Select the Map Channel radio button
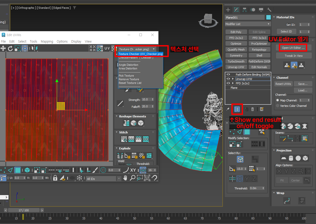The image size is (316, 224). 278,100
